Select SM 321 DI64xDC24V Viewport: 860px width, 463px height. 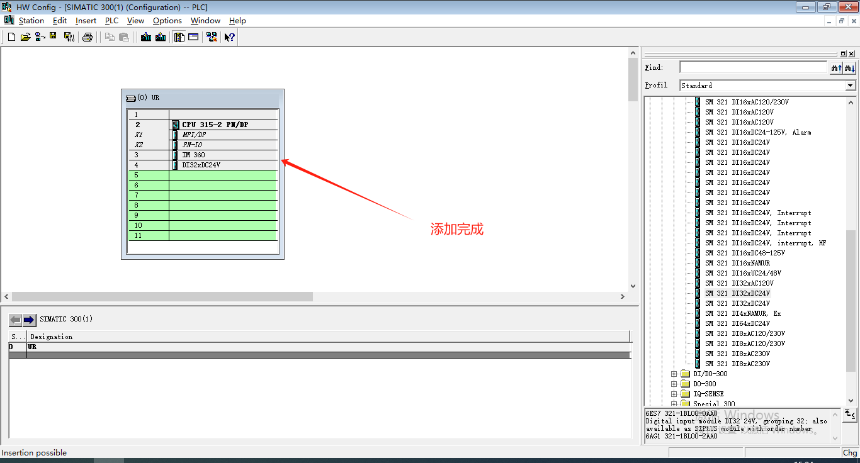pyautogui.click(x=737, y=323)
